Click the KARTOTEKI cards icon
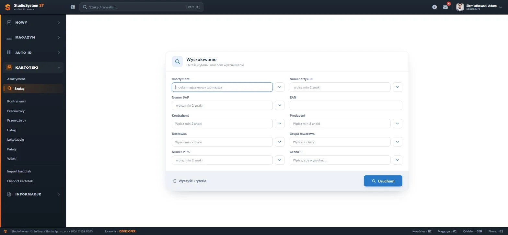The width and height of the screenshot is (508, 235). (9, 67)
